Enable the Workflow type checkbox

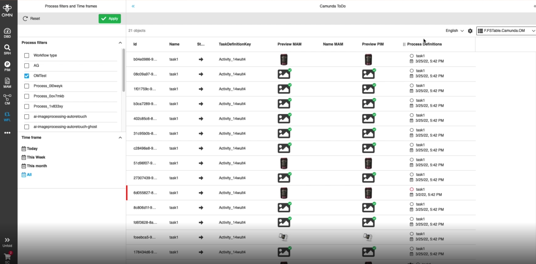27,56
